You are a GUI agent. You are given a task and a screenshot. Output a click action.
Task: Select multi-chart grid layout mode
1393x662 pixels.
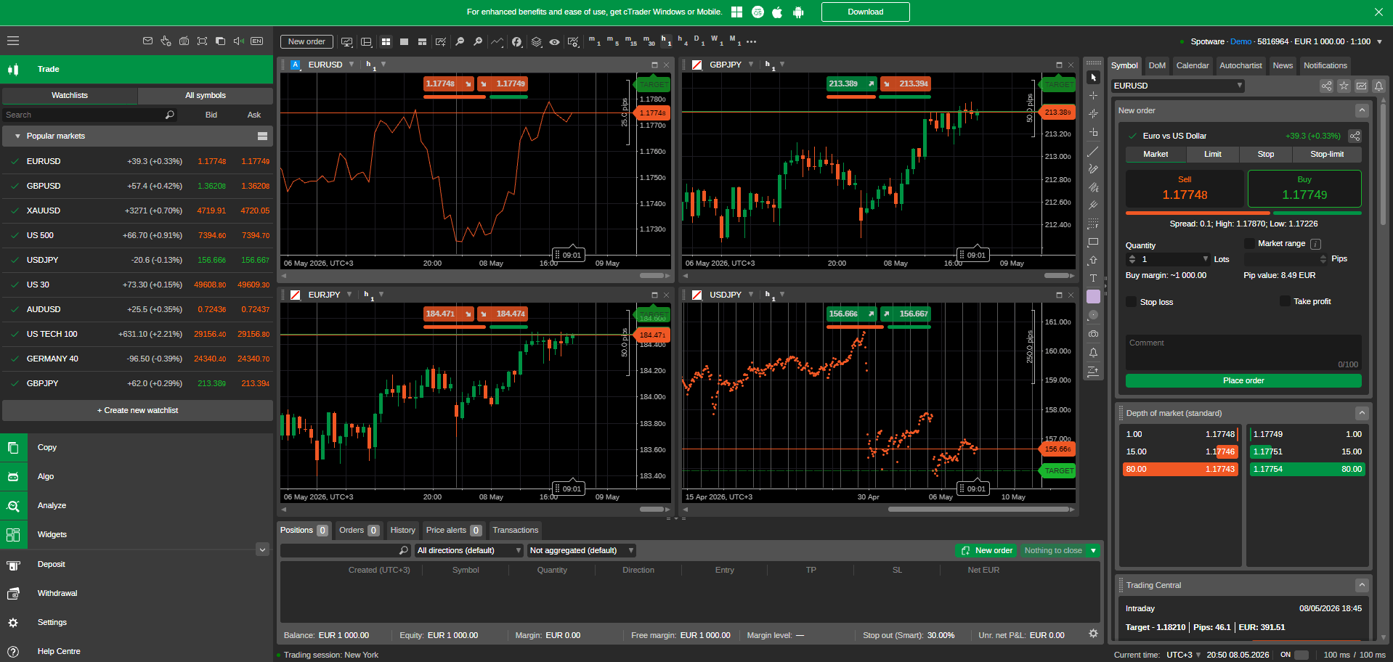point(386,41)
